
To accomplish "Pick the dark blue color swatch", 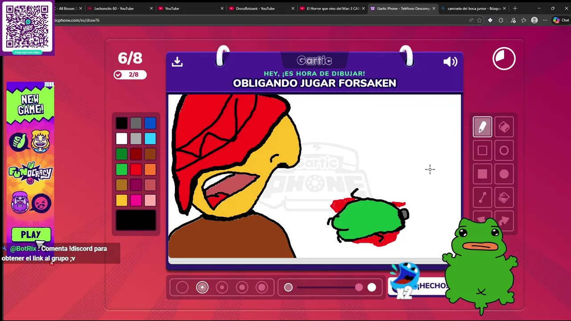I will click(x=150, y=123).
